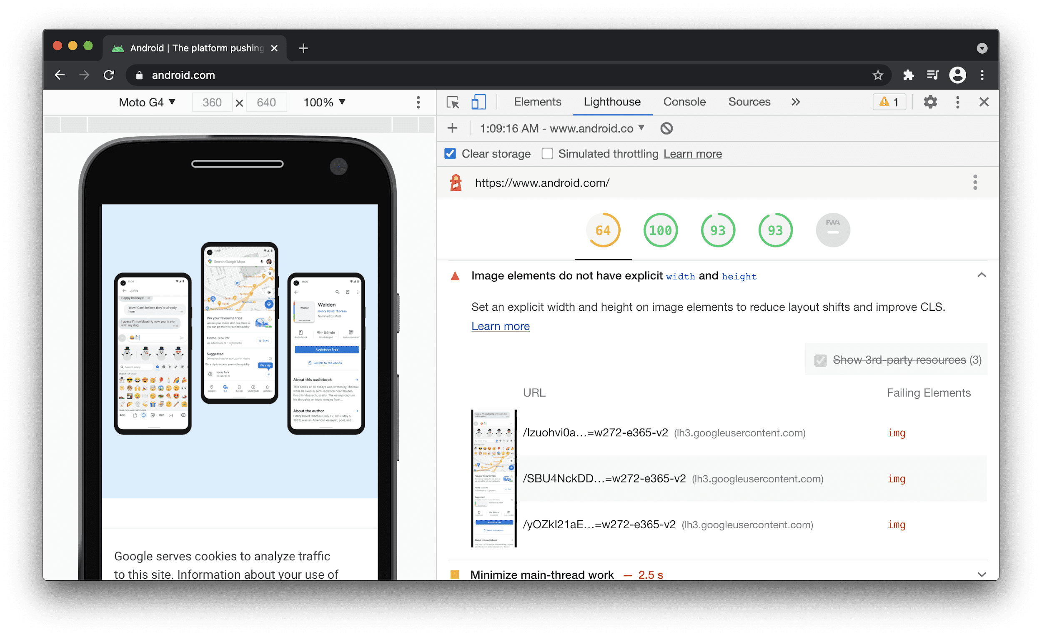Viewport: 1042px width, 637px height.
Task: Expand the Minimize main-thread work section
Action: point(984,574)
